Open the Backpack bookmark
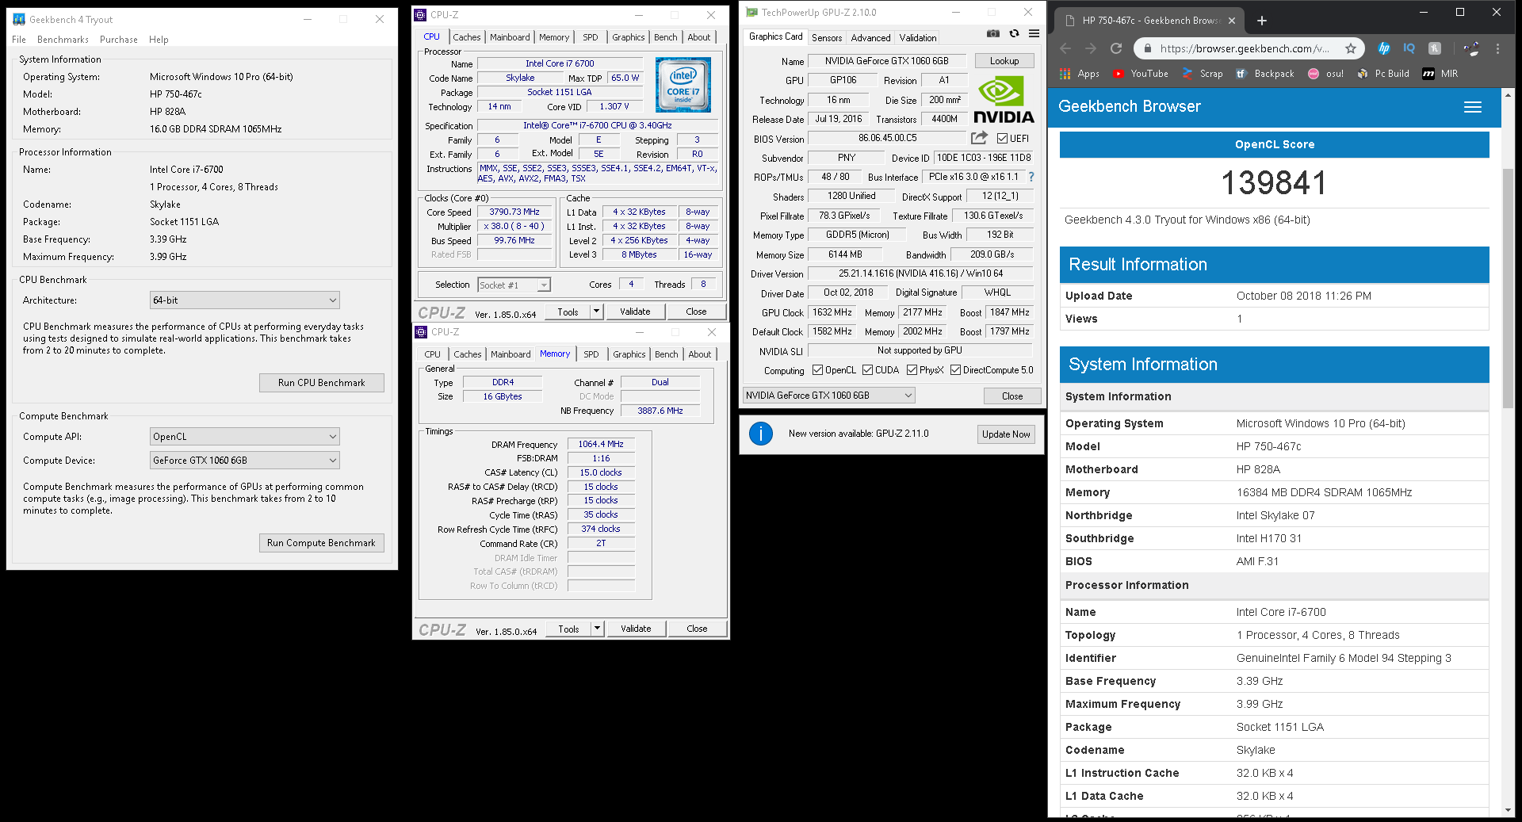 point(1264,74)
